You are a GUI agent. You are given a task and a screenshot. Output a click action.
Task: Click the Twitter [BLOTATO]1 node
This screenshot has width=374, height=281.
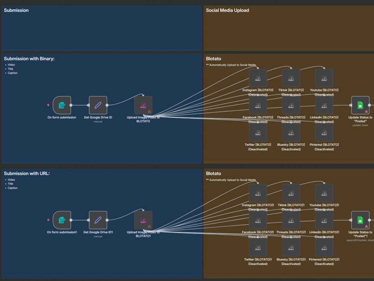click(x=258, y=248)
